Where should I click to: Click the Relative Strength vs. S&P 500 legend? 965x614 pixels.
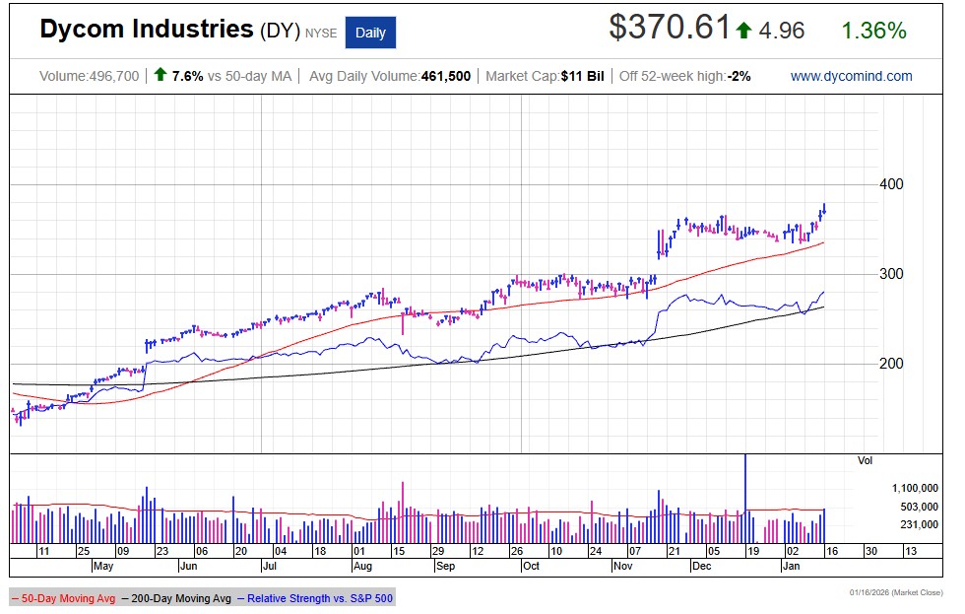click(x=315, y=598)
